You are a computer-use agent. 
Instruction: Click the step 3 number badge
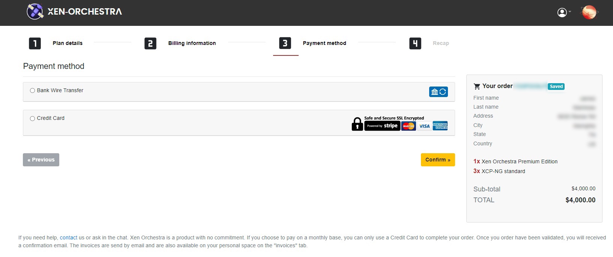tap(285, 43)
